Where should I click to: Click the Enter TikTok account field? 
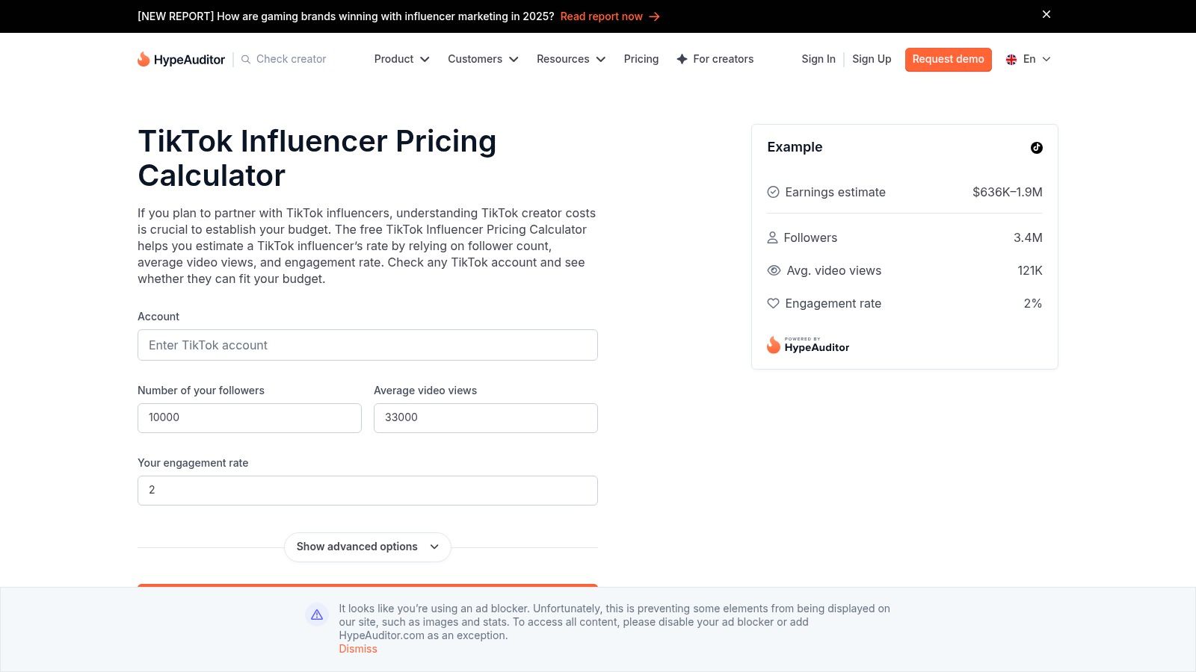[x=367, y=345]
